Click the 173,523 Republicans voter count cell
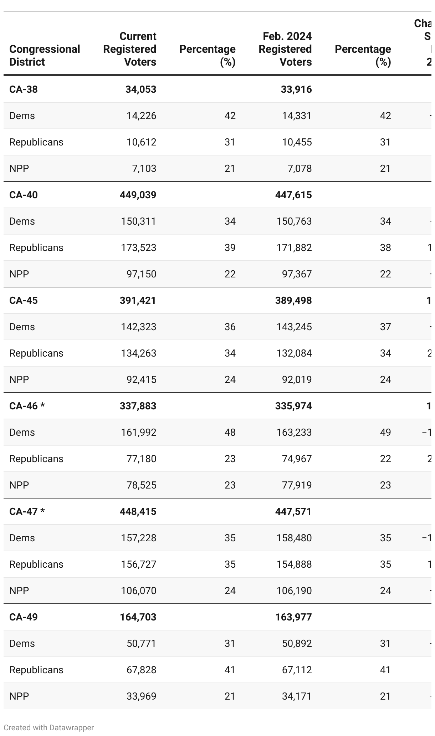435x736 pixels. click(x=138, y=247)
